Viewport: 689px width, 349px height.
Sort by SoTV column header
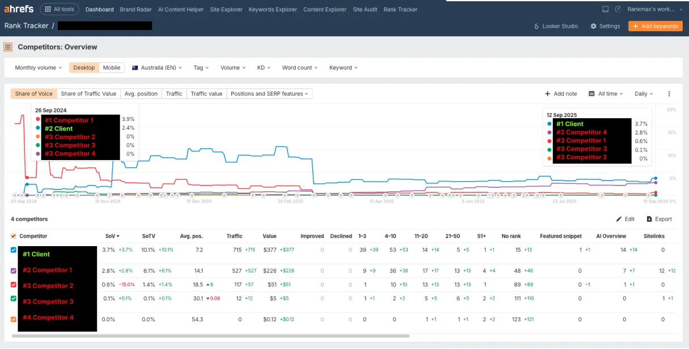click(x=148, y=236)
